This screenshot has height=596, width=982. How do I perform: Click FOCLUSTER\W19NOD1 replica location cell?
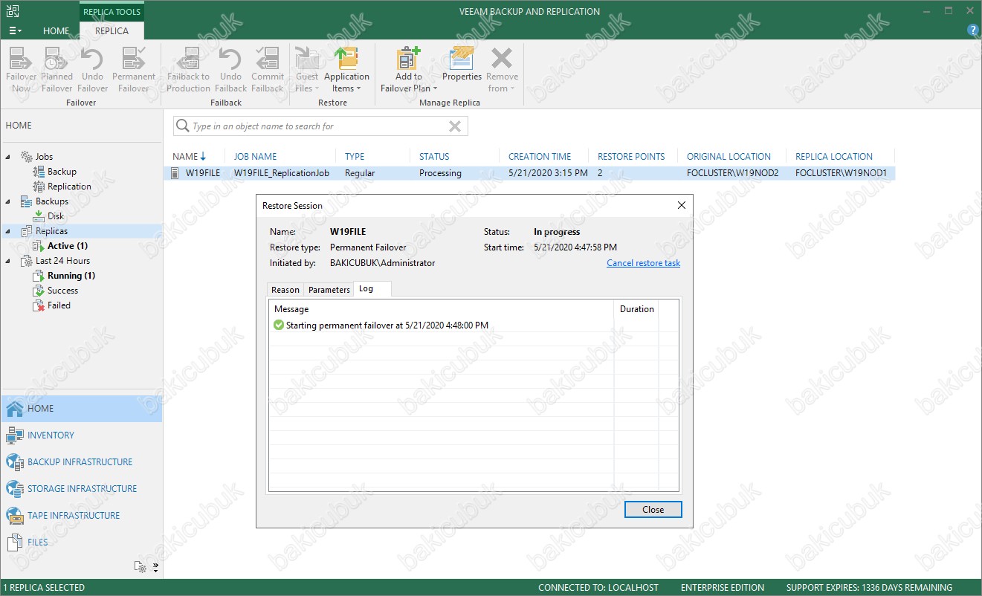pos(841,173)
